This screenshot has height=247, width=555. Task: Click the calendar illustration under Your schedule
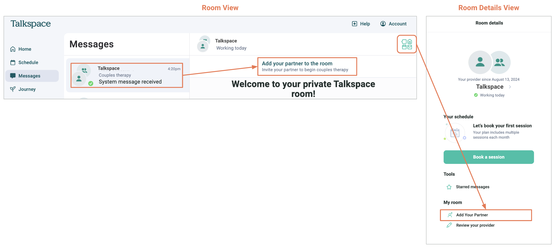coord(455,133)
